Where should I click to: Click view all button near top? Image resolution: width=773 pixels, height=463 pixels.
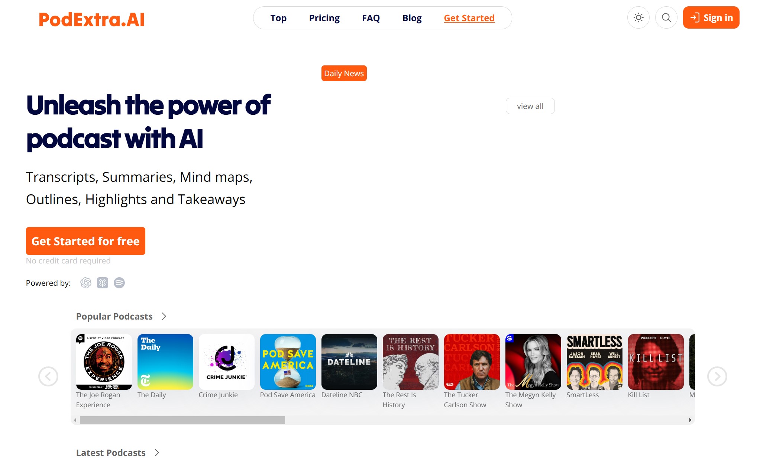coord(530,106)
